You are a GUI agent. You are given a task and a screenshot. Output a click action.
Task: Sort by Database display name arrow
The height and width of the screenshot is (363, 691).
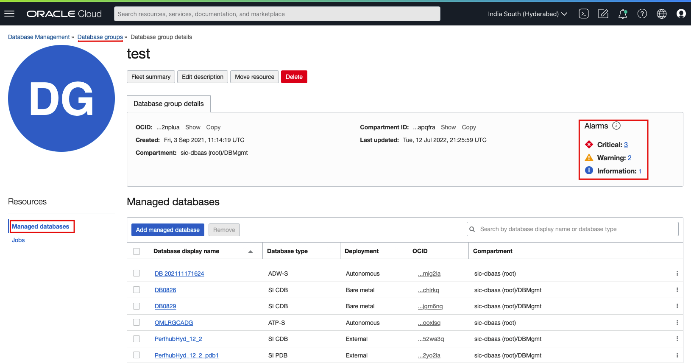251,251
